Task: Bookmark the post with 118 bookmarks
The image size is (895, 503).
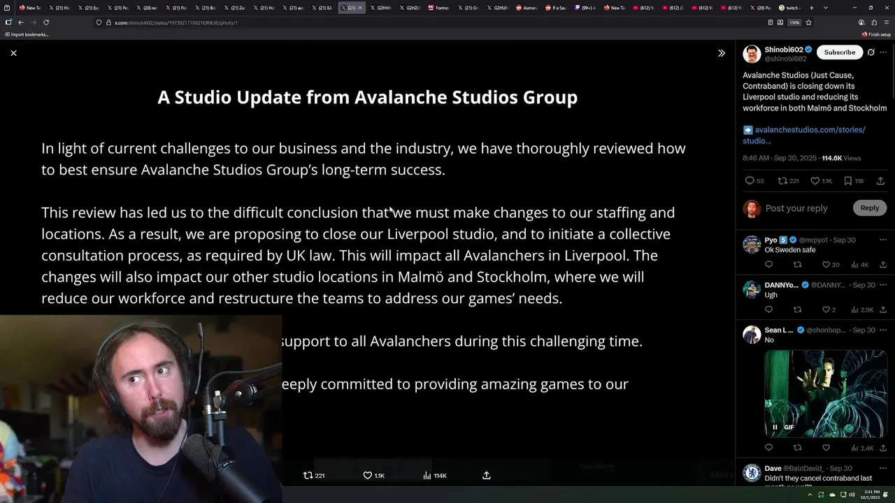Action: (853, 181)
